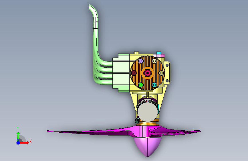Select the curved exhaust pipe tip at top
The image size is (248, 161).
93,10
